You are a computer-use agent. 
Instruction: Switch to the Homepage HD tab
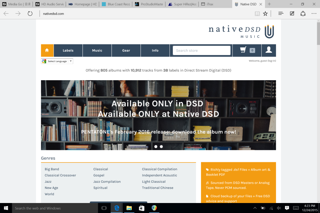coord(82,4)
